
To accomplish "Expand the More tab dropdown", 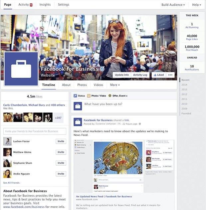I will (115, 85).
